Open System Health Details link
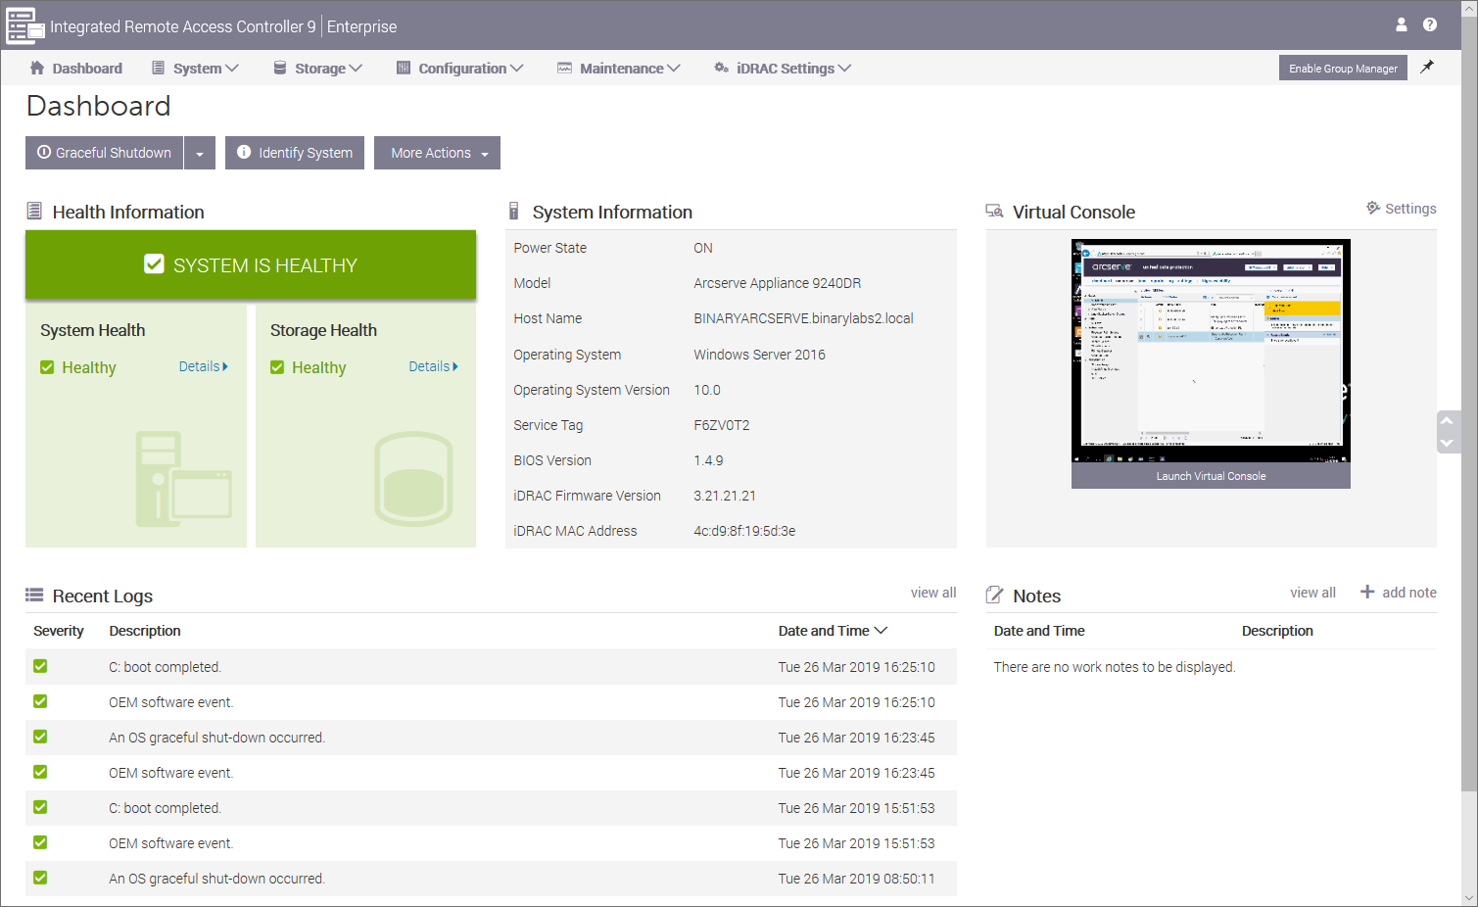Image resolution: width=1478 pixels, height=907 pixels. (203, 366)
